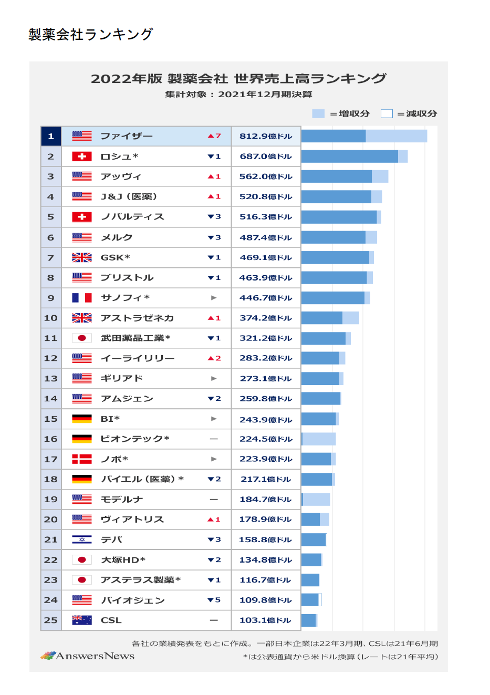Click the value 562.0億ドル
Screen dimensions: 490x695
tap(266, 177)
